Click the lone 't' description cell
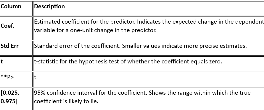 pyautogui.click(x=149, y=79)
